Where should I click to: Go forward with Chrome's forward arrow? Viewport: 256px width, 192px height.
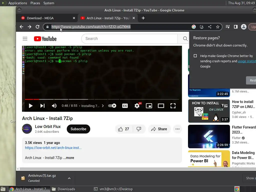click(29, 27)
